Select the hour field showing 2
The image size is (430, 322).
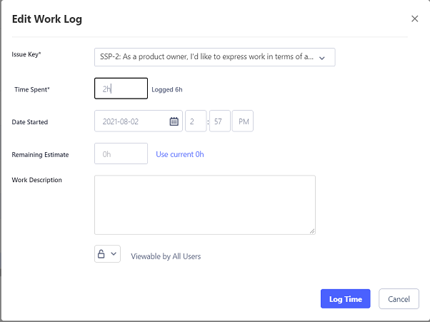195,121
